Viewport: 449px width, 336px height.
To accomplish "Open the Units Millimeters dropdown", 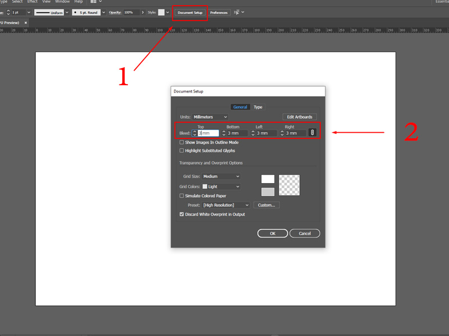I will [210, 117].
